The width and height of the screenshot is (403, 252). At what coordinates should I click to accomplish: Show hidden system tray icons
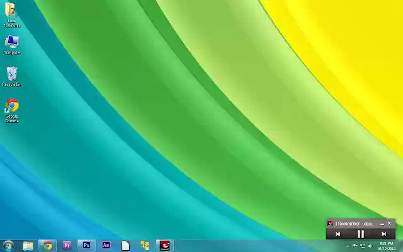347,246
